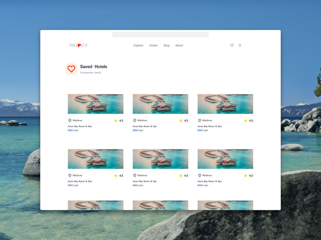This screenshot has width=321, height=240.
Task: Click the $450/night price in second-row left card
Action: 73,185
